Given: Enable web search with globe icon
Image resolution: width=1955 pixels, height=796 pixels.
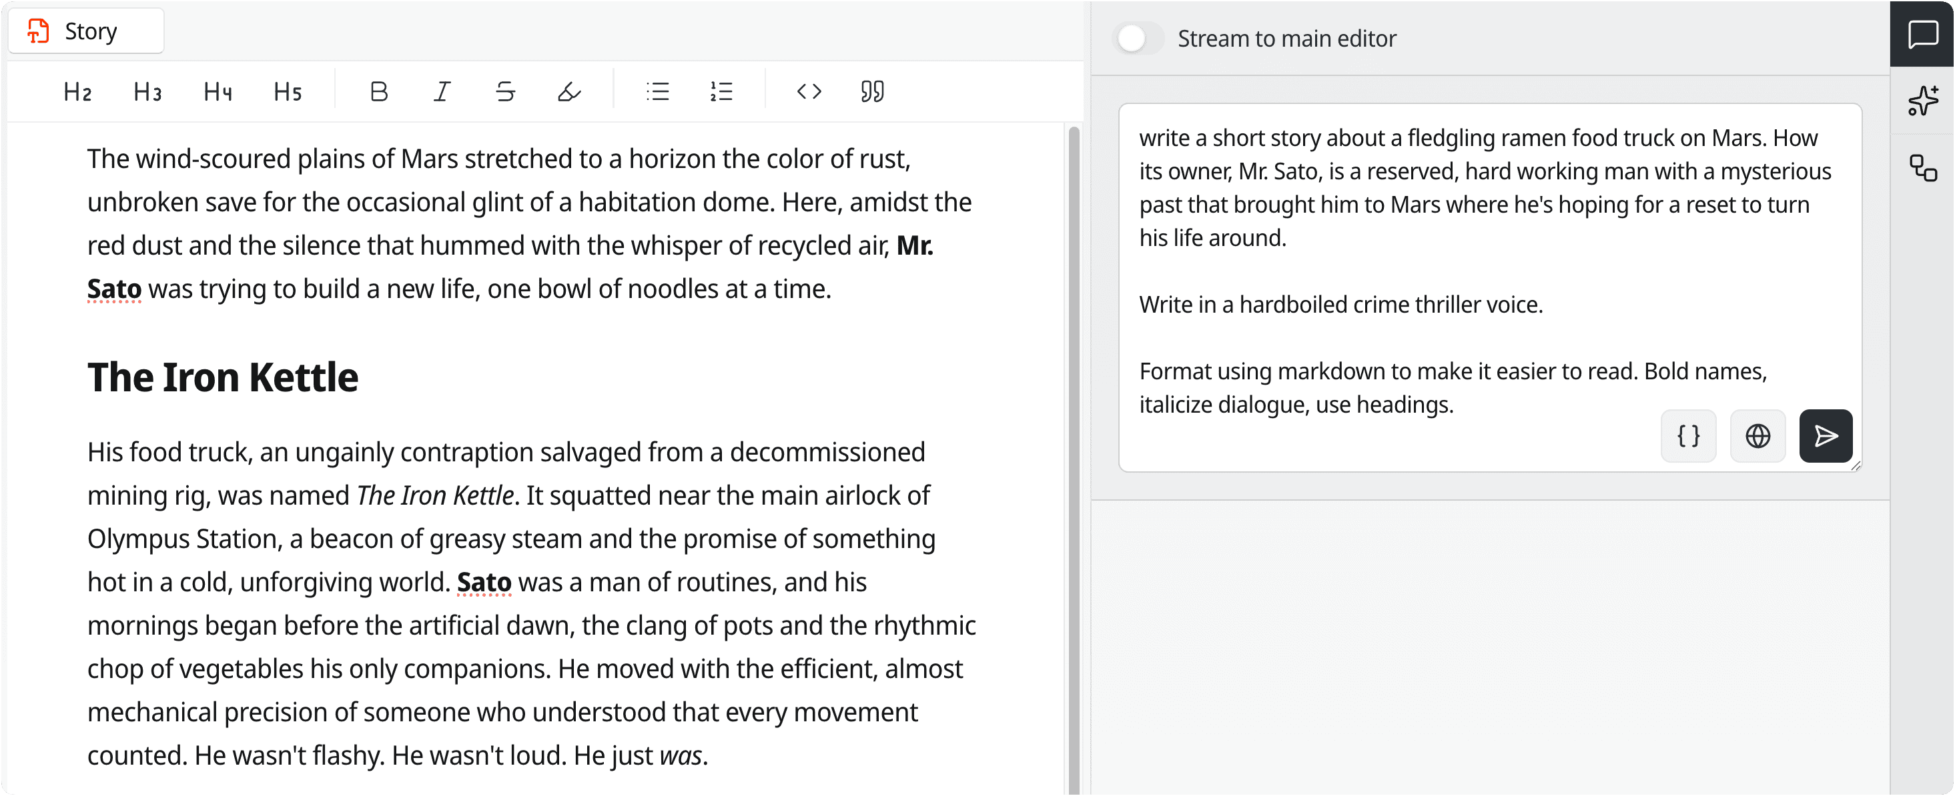Looking at the screenshot, I should point(1757,436).
